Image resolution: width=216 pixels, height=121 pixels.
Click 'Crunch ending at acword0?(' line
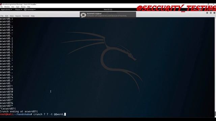point(19,112)
